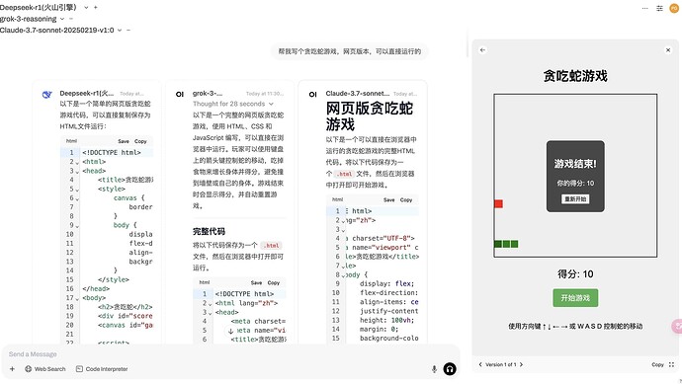Viewport: 682px width, 384px height.
Task: Collapse line 9 body fold in Deepseek code
Action: pos(77,226)
